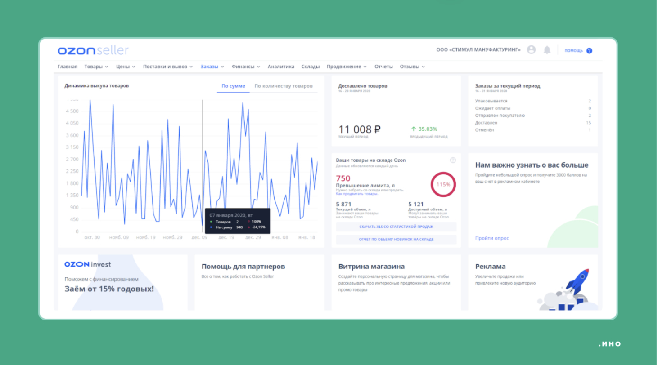The height and width of the screenshot is (365, 658).
Task: Expand the Поставки и вывоз menu
Action: tap(168, 67)
